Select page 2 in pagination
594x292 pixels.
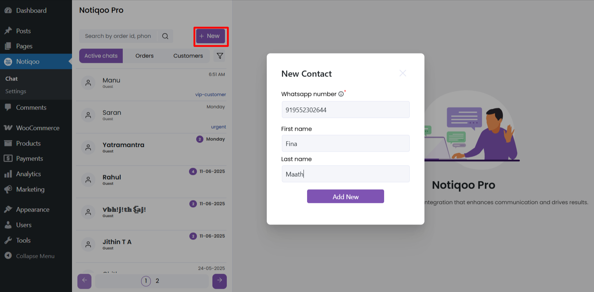(157, 281)
